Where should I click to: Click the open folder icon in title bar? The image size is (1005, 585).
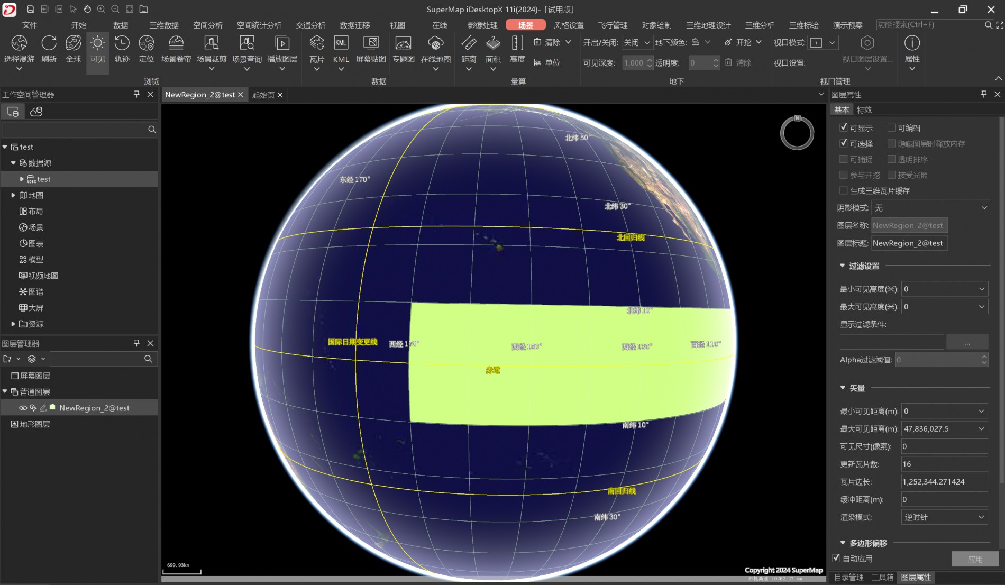pyautogui.click(x=144, y=9)
